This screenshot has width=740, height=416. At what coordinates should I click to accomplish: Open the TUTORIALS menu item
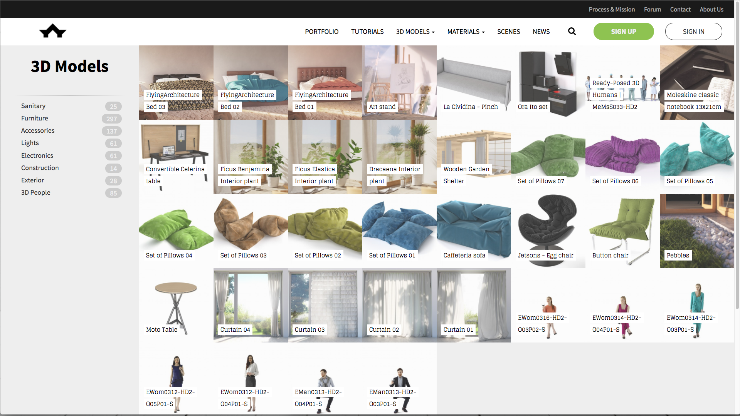coord(367,32)
